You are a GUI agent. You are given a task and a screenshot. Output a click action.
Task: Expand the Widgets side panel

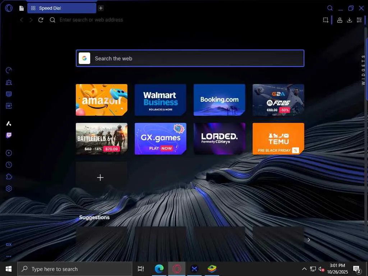tap(363, 70)
